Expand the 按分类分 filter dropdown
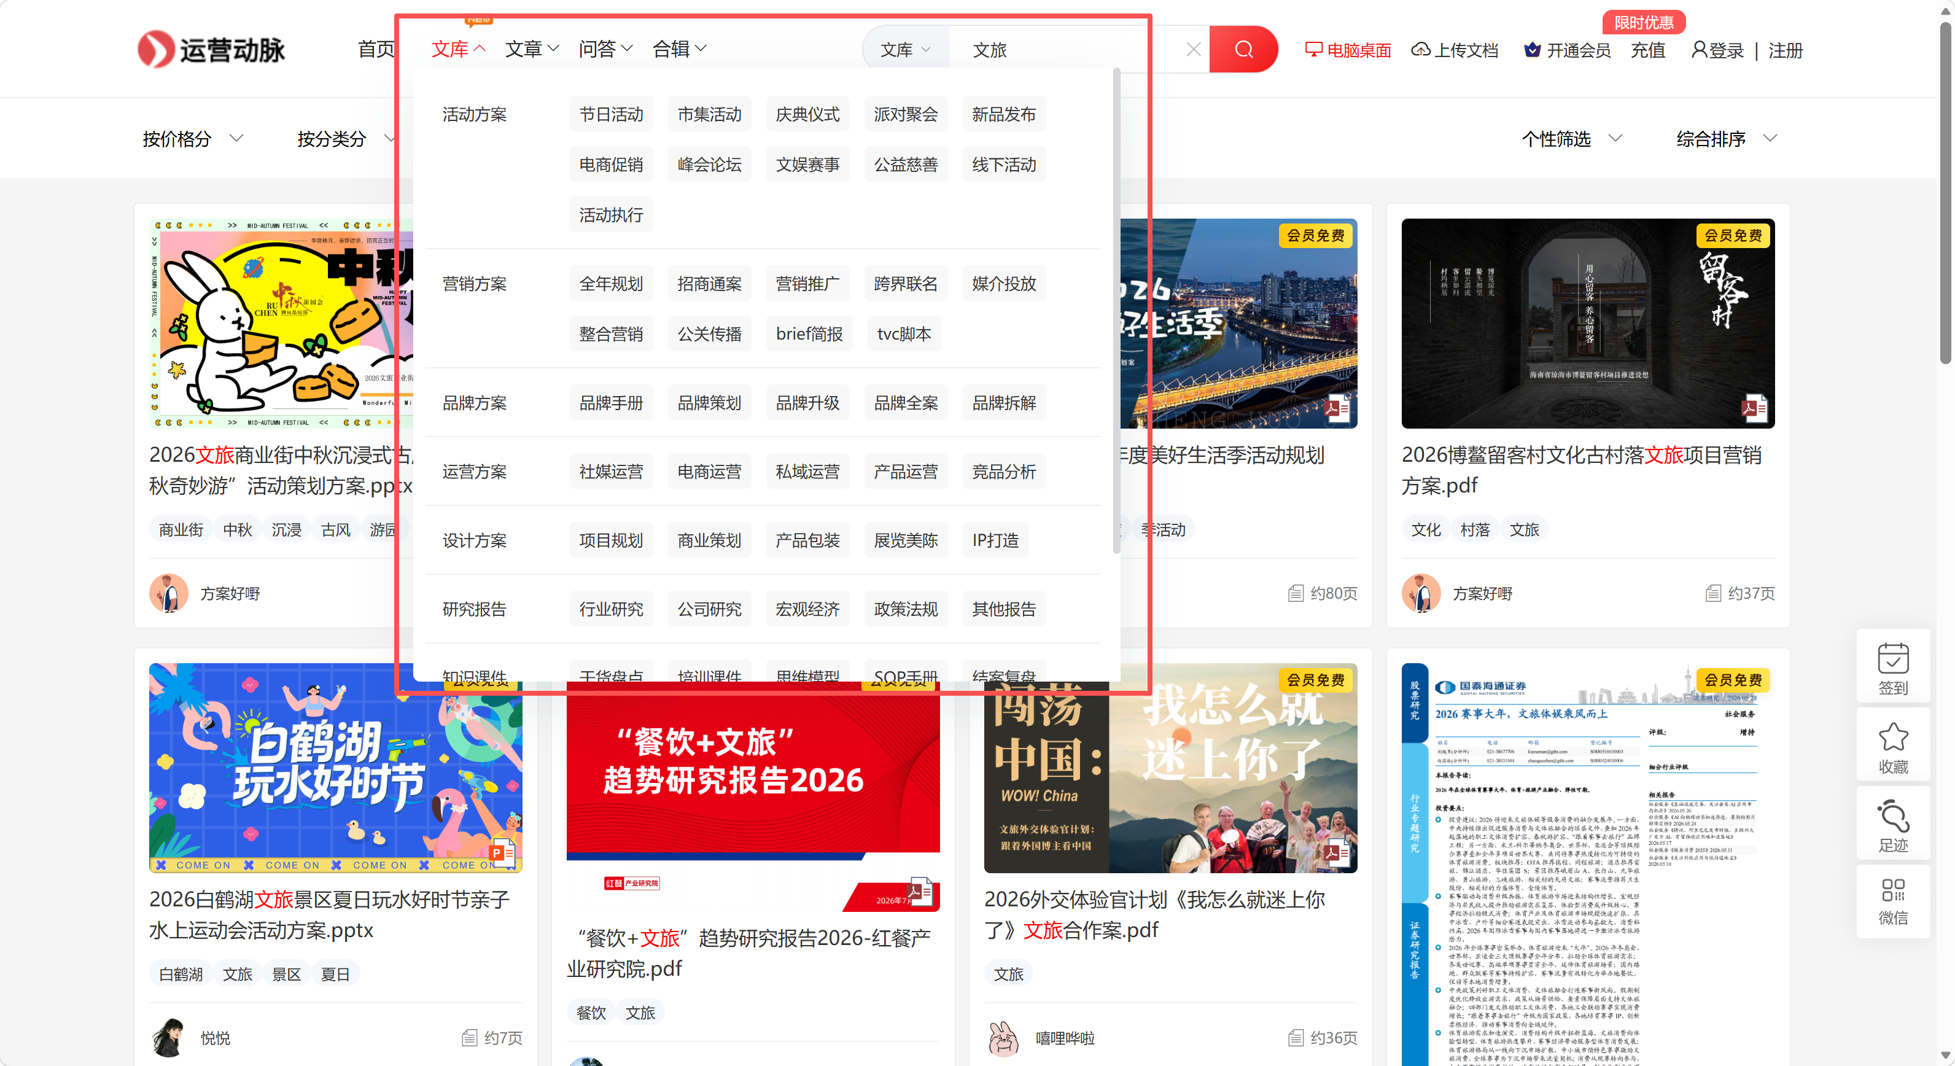The width and height of the screenshot is (1955, 1066). tap(347, 139)
